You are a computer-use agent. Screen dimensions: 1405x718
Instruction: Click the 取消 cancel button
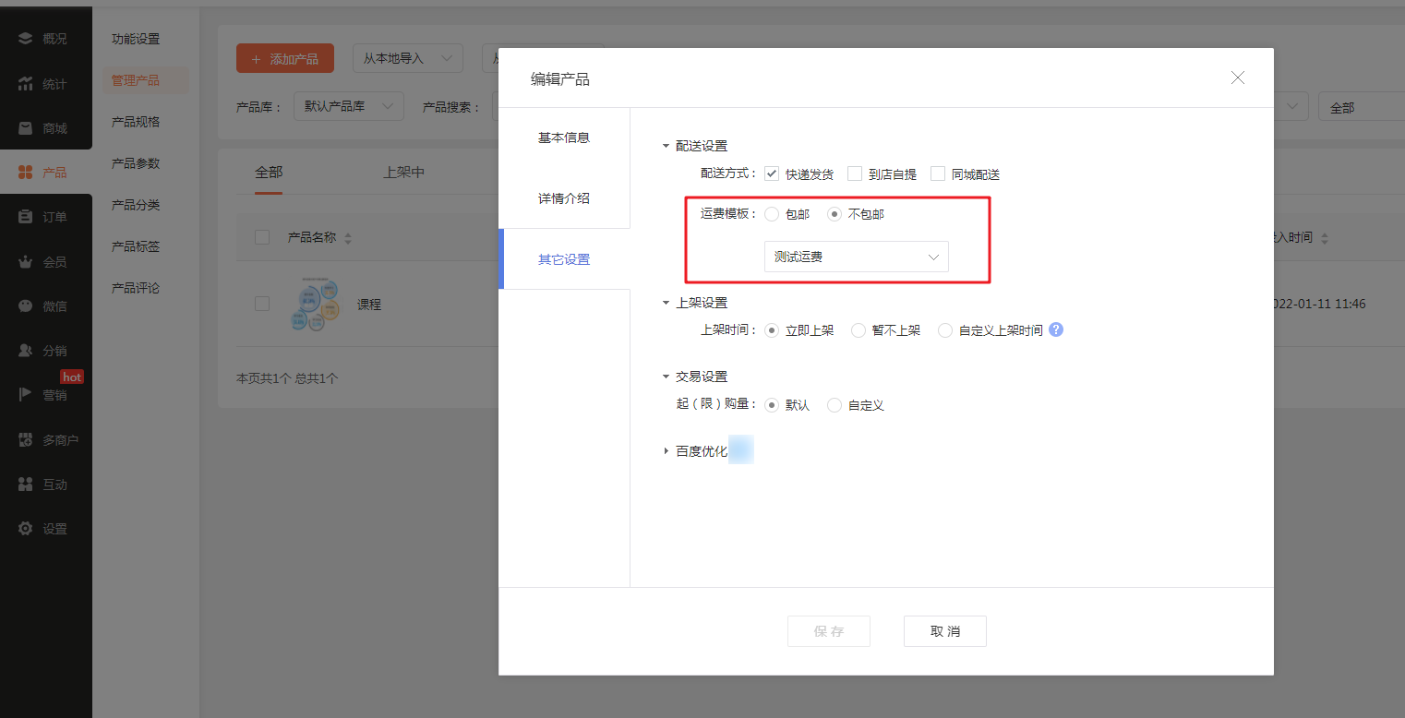point(945,631)
